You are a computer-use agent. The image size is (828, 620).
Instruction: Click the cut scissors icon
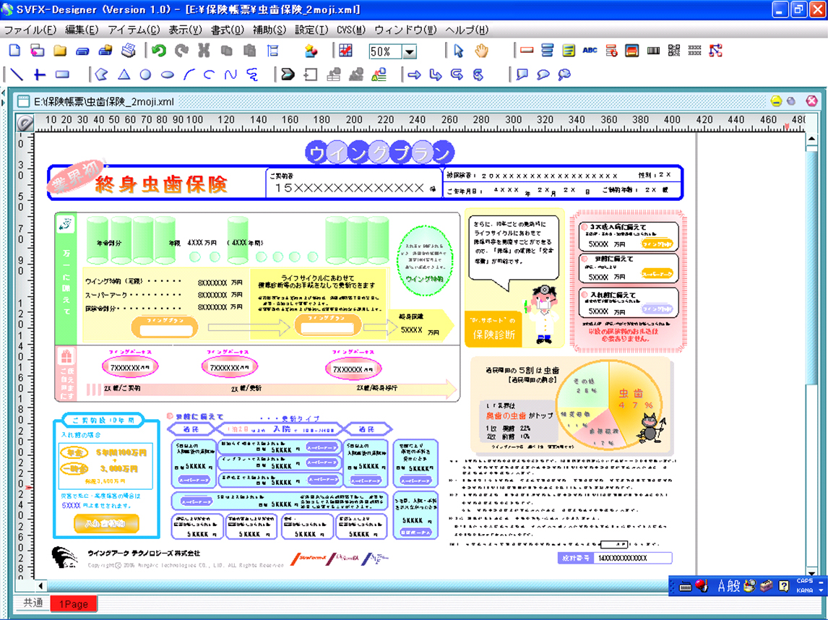[x=204, y=51]
